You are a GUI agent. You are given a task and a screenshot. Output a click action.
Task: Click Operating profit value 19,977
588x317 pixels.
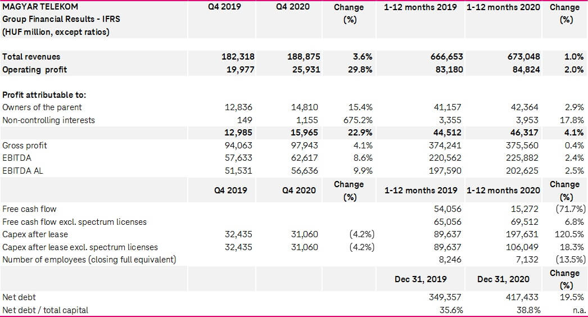[241, 70]
